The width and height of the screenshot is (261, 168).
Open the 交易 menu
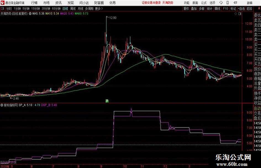(112, 3)
